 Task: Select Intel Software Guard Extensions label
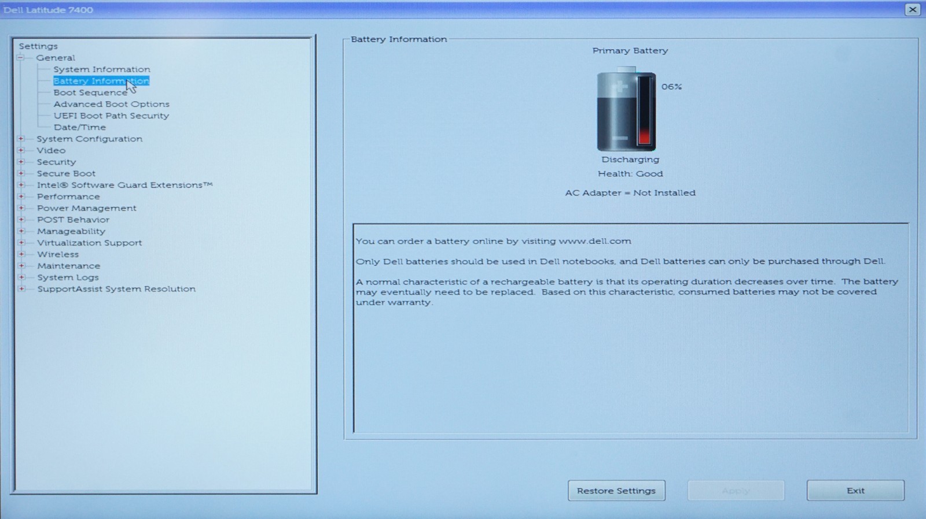(x=125, y=185)
